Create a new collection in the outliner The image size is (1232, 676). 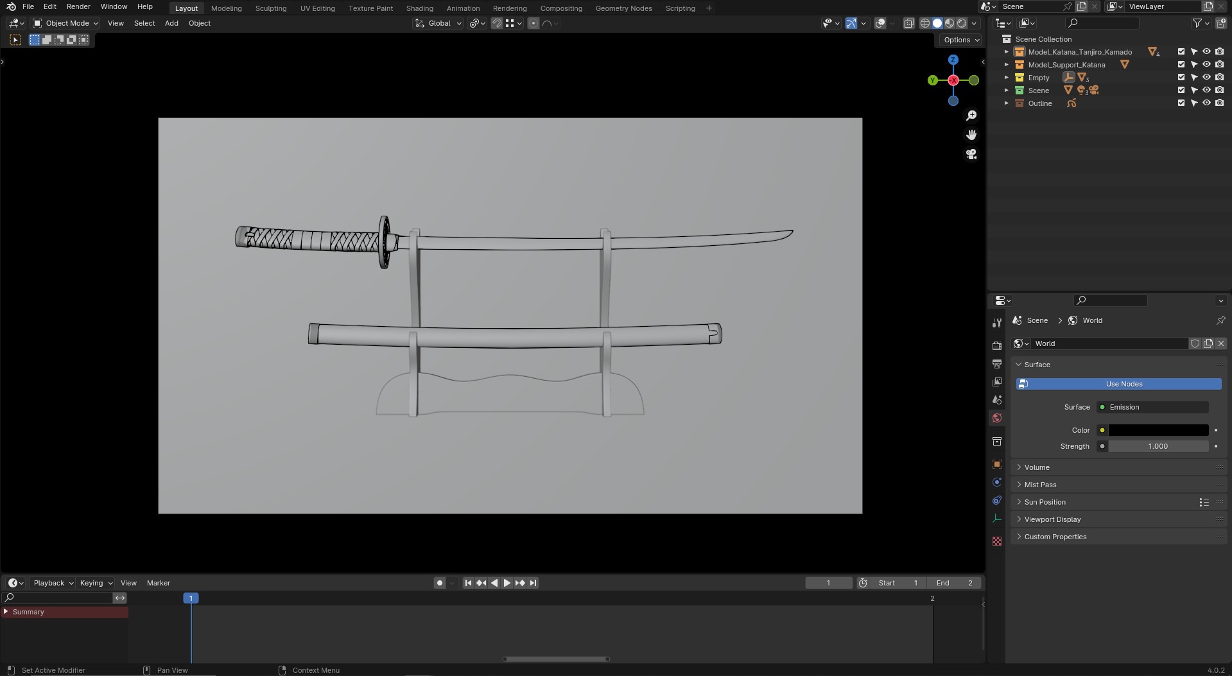pos(1220,23)
